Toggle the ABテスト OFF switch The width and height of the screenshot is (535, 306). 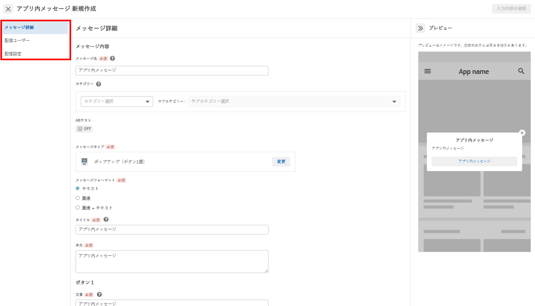tap(84, 129)
